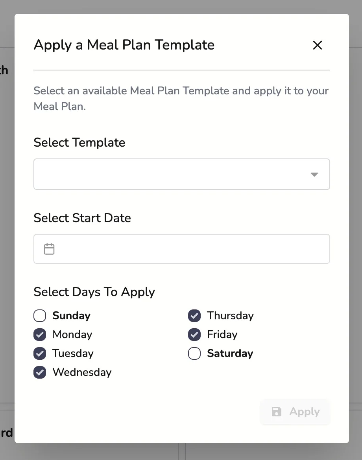This screenshot has width=362, height=460.
Task: Uncheck the Monday checkbox
Action: [x=40, y=335]
